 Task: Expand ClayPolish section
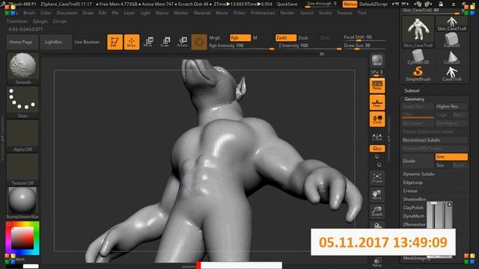click(x=413, y=208)
